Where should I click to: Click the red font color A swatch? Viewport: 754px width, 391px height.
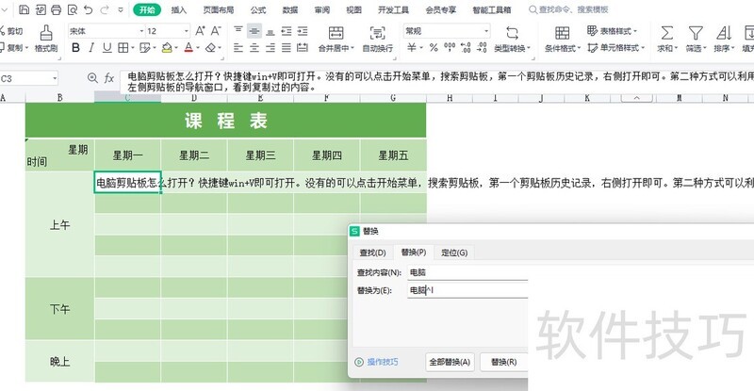pyautogui.click(x=188, y=48)
